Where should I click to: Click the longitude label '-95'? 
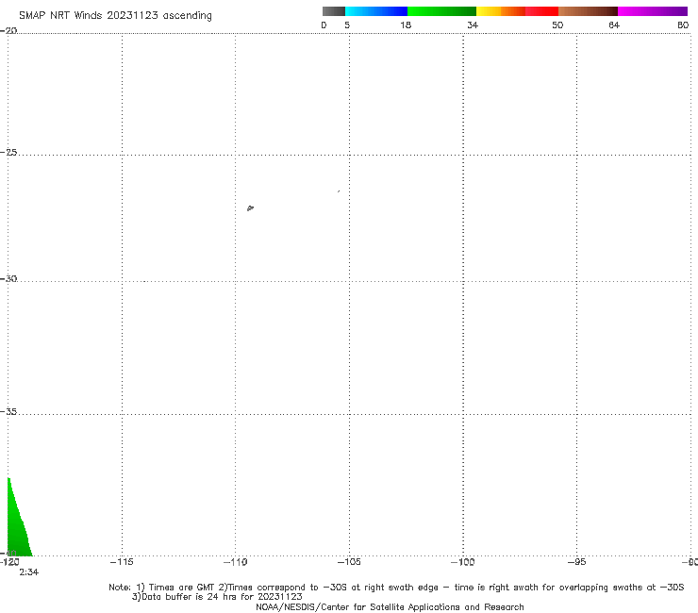click(576, 562)
